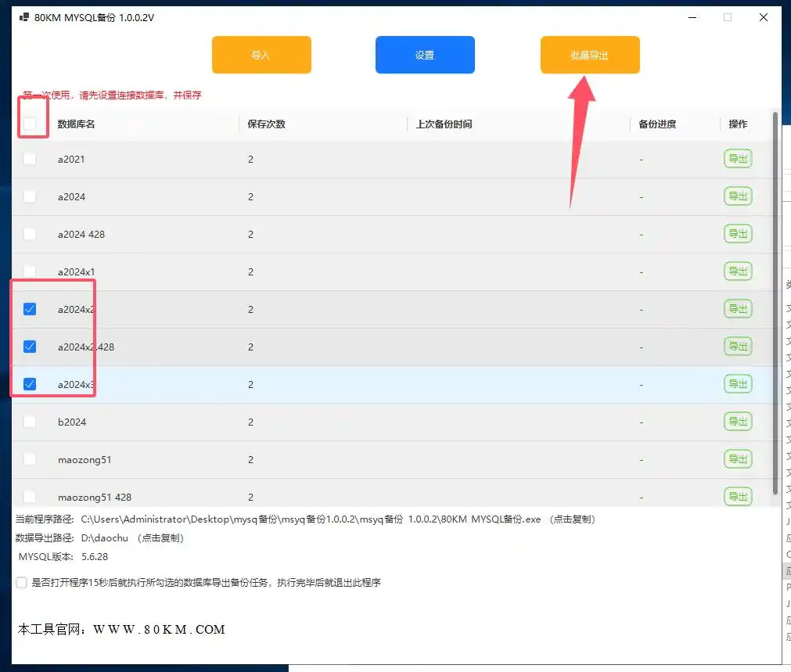
Task: Toggle the select-all checkbox in table header
Action: [x=30, y=124]
